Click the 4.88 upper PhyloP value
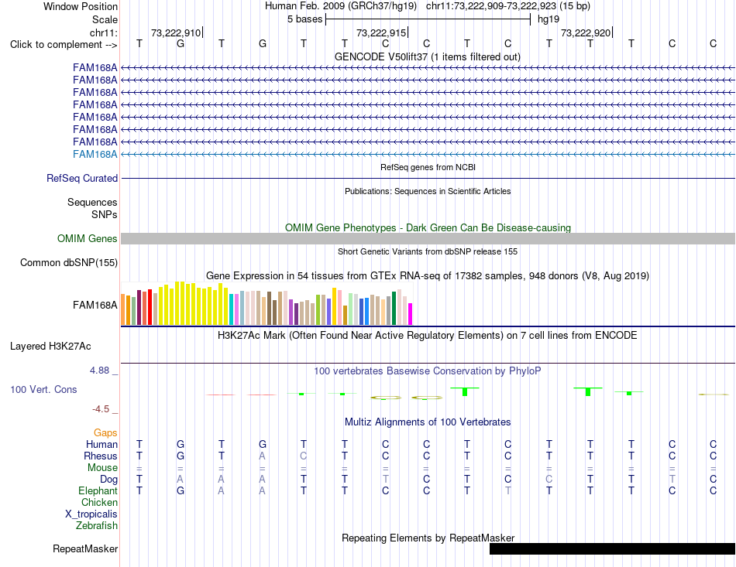Viewport: 736px width, 567px height. point(99,371)
